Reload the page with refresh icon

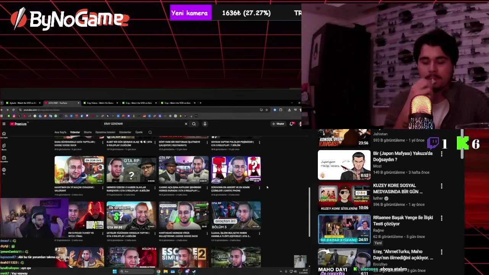(x=13, y=110)
